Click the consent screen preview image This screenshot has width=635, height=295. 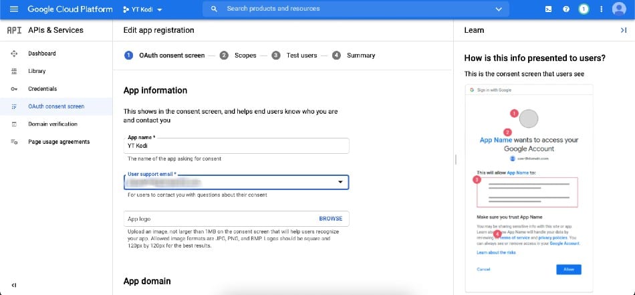pos(529,188)
